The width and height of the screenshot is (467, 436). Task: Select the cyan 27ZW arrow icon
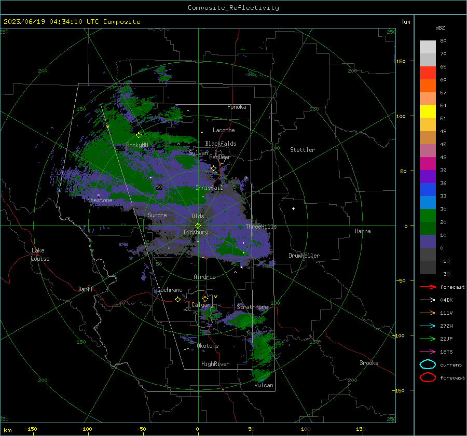click(428, 326)
